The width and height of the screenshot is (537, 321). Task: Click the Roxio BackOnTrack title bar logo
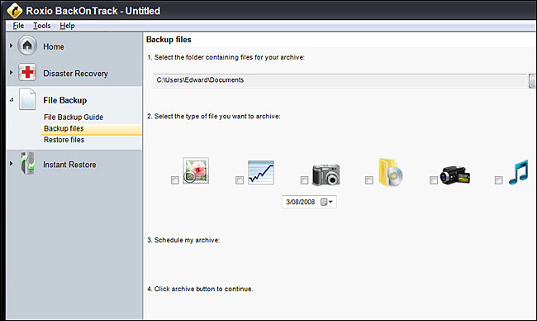(15, 10)
